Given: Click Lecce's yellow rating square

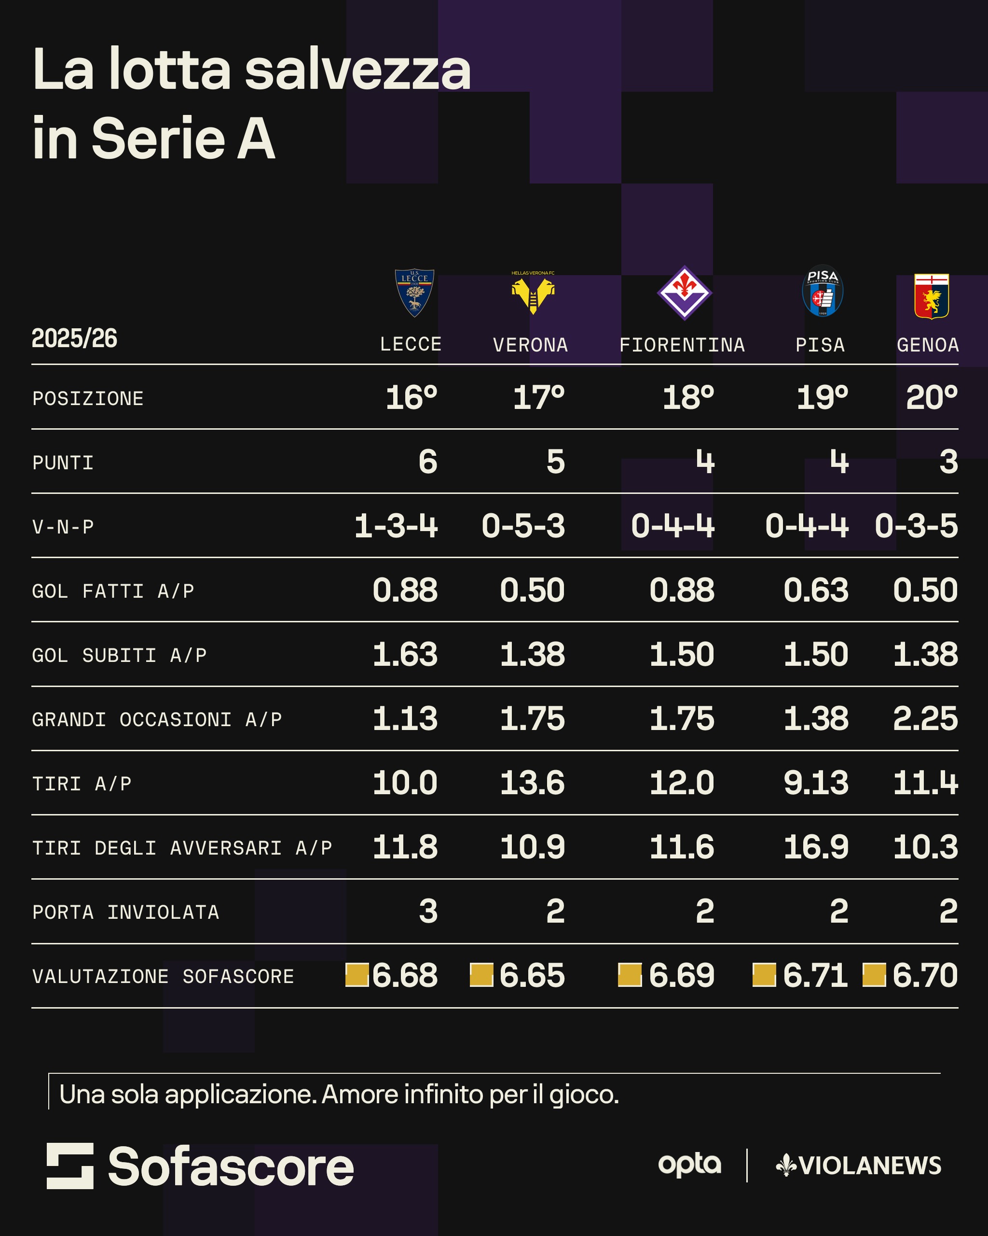Looking at the screenshot, I should (x=357, y=975).
